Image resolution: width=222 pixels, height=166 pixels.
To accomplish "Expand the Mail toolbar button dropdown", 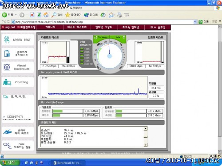I will 115,15.
